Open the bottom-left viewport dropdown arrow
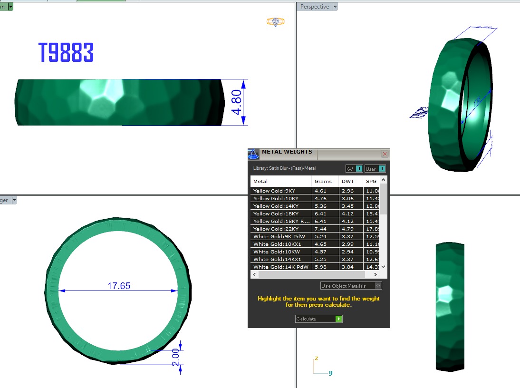 tap(14, 200)
